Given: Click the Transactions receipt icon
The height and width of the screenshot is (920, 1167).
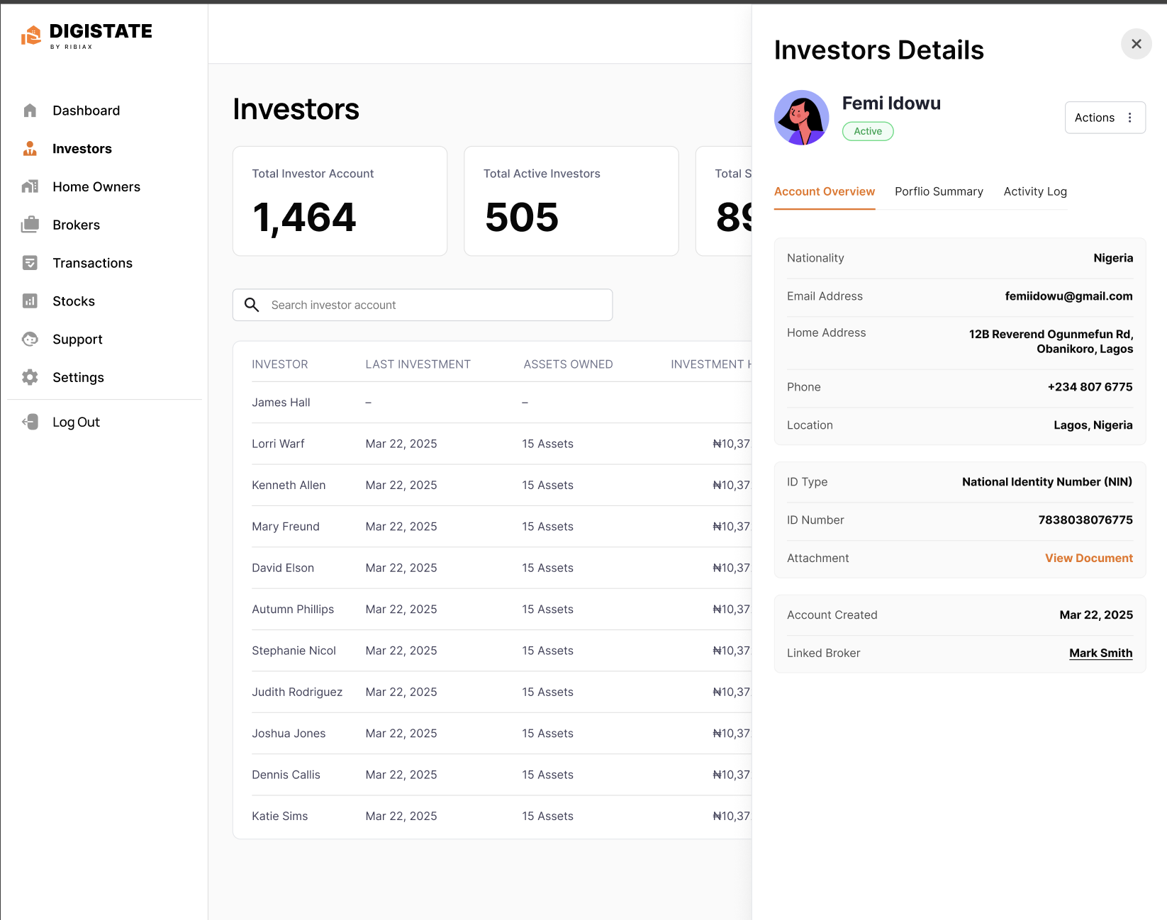Looking at the screenshot, I should pos(30,263).
